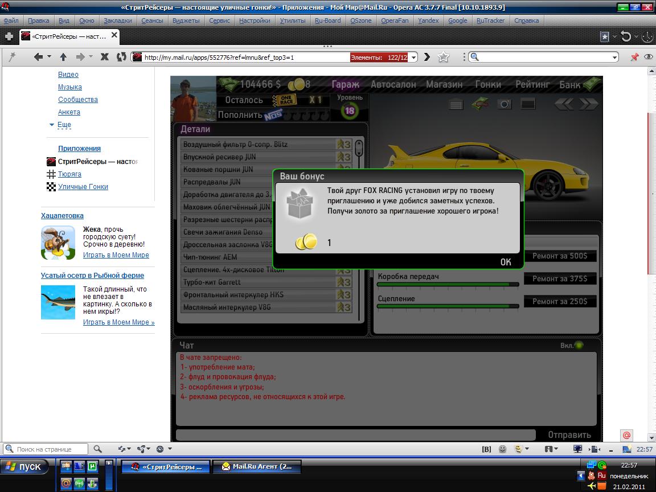656x492 pixels.
Task: Click the fullscreen rectangle icon above the car
Action: 528,103
